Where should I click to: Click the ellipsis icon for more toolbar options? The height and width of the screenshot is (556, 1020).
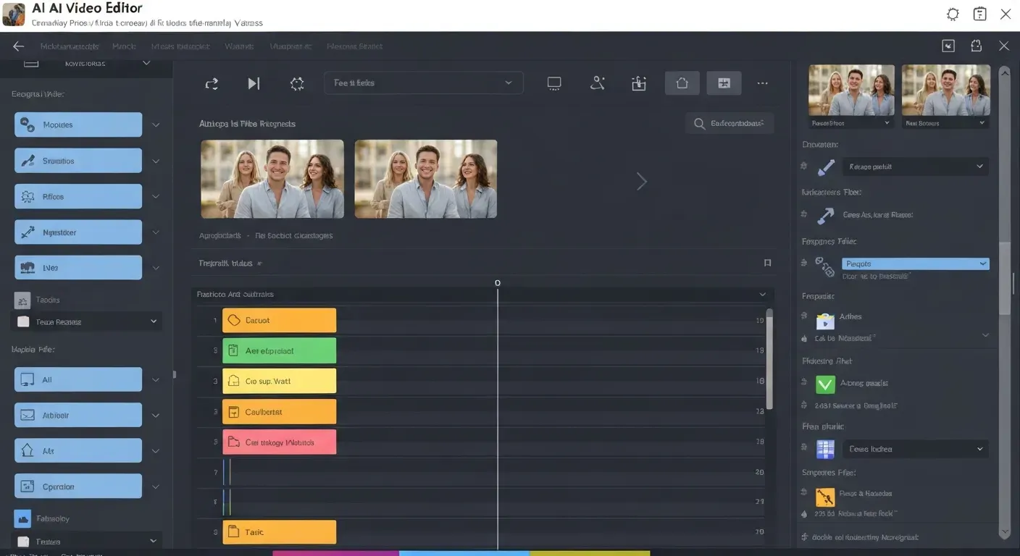(x=762, y=83)
